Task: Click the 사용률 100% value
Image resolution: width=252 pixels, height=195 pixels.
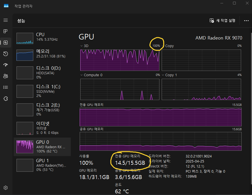Action: (x=86, y=163)
